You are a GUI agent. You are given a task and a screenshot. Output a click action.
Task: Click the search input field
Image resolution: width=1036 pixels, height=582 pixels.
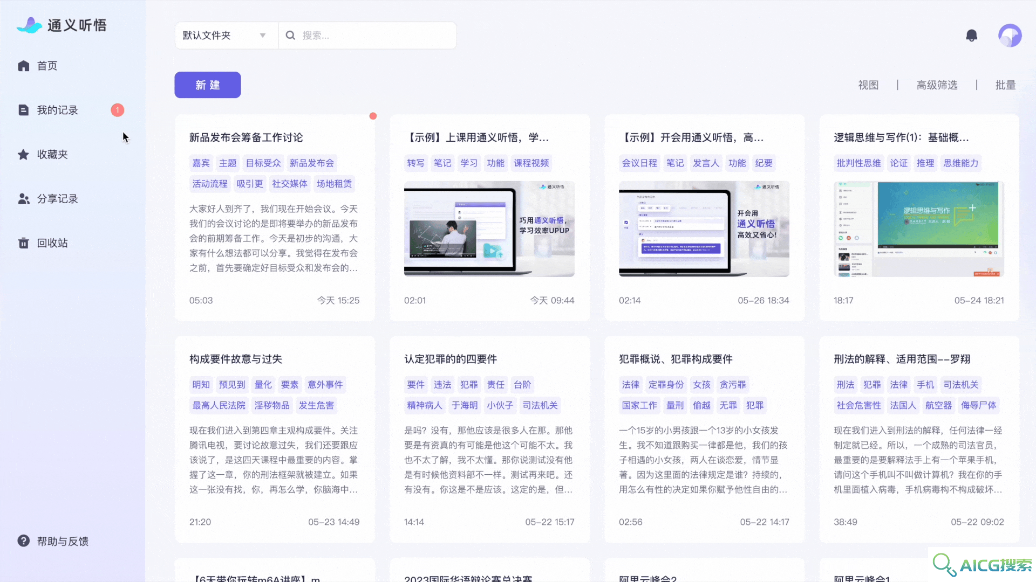[368, 36]
